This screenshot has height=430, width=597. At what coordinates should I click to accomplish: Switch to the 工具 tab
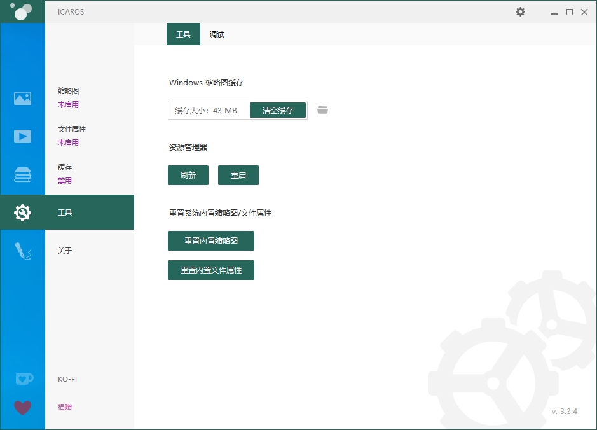[x=183, y=34]
